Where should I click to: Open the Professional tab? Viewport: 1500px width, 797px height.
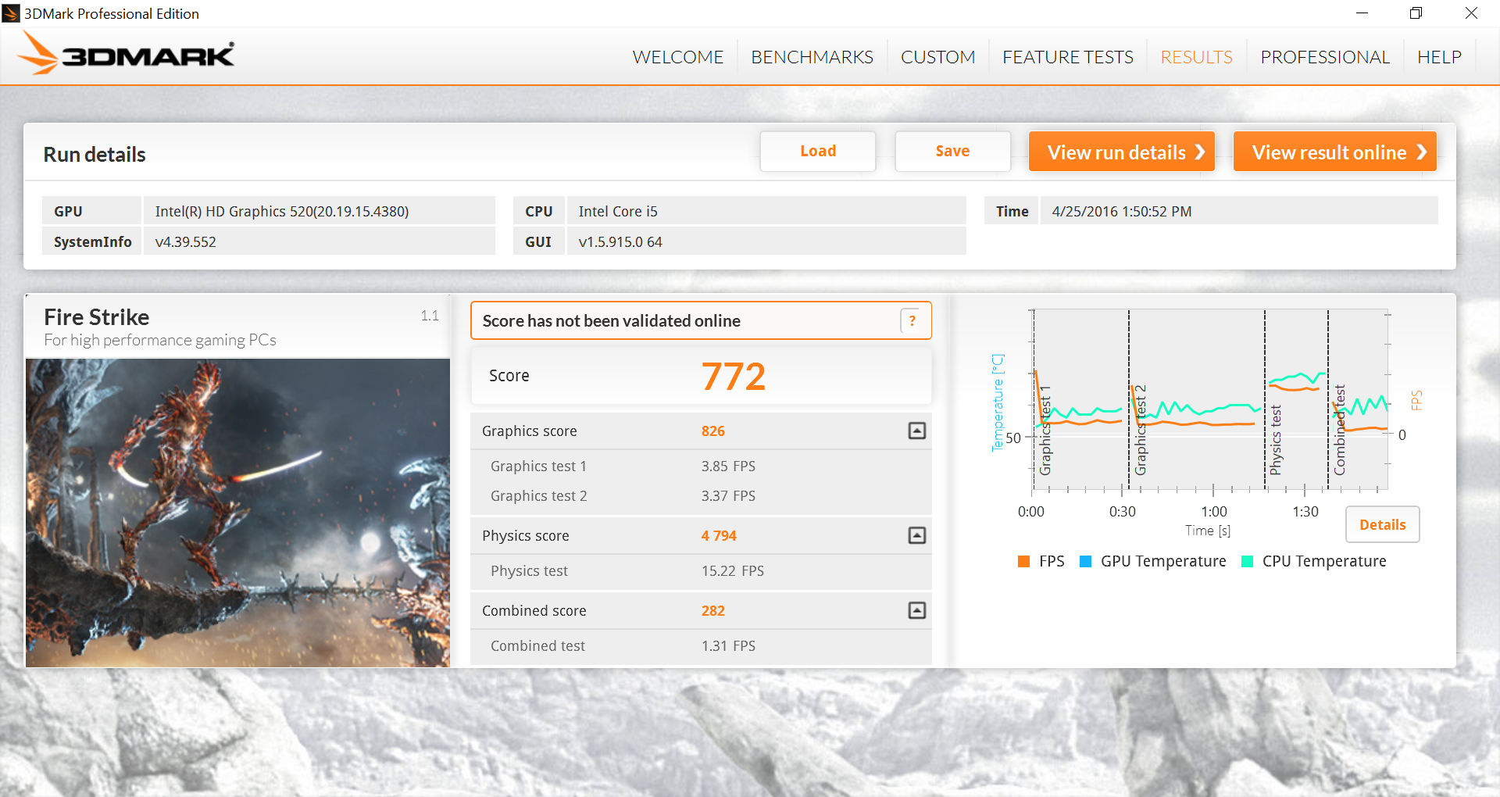(1324, 57)
